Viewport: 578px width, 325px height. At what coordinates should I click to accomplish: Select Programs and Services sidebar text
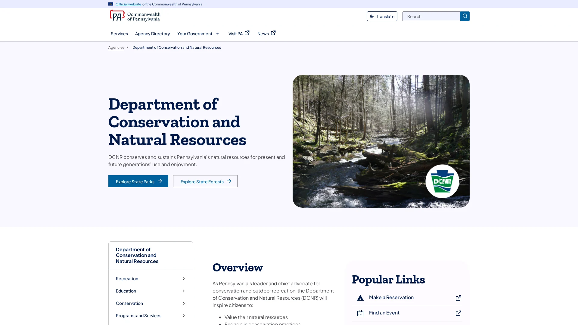(x=138, y=316)
